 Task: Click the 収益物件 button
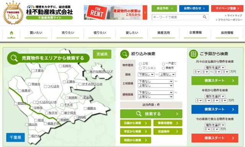(168, 132)
